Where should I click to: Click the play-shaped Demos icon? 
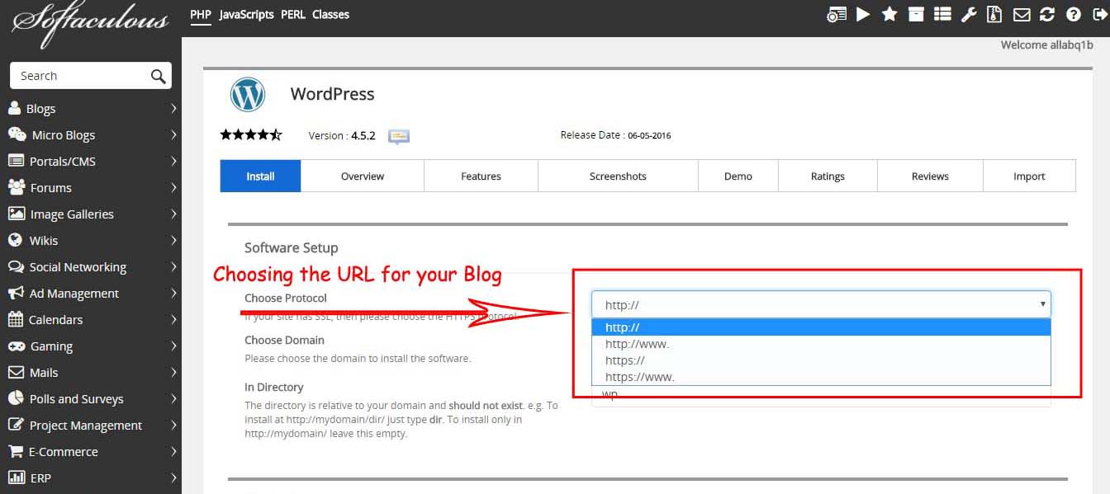pos(863,14)
